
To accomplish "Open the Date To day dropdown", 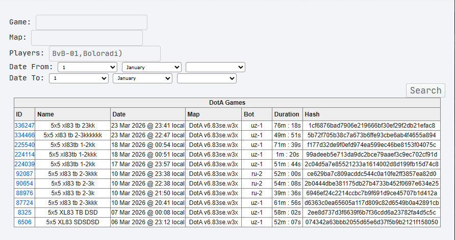I will tap(79, 79).
